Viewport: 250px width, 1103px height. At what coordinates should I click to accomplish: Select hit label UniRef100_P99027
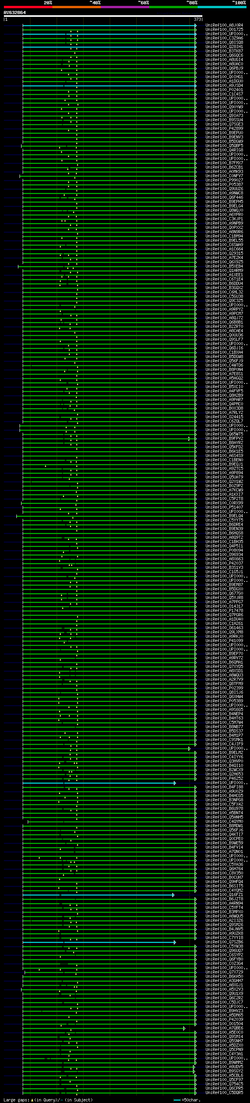224,180
